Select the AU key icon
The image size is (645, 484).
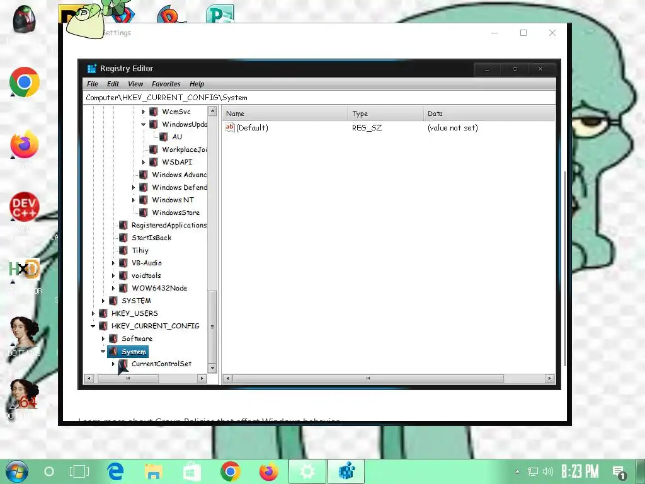164,137
